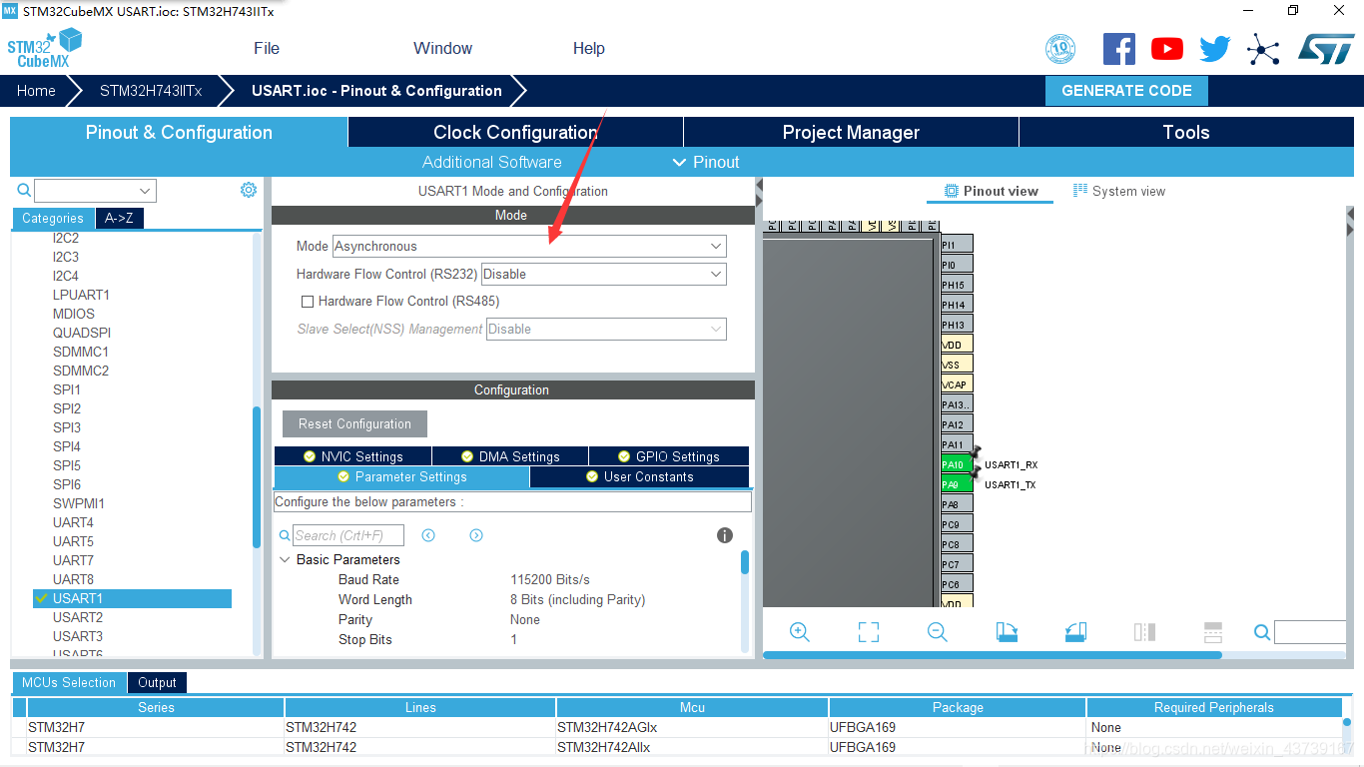
Task: Click the GENERATE CODE button
Action: (1126, 90)
